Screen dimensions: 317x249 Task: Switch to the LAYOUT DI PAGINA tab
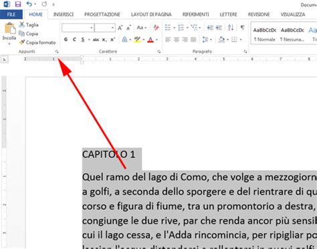pyautogui.click(x=151, y=15)
